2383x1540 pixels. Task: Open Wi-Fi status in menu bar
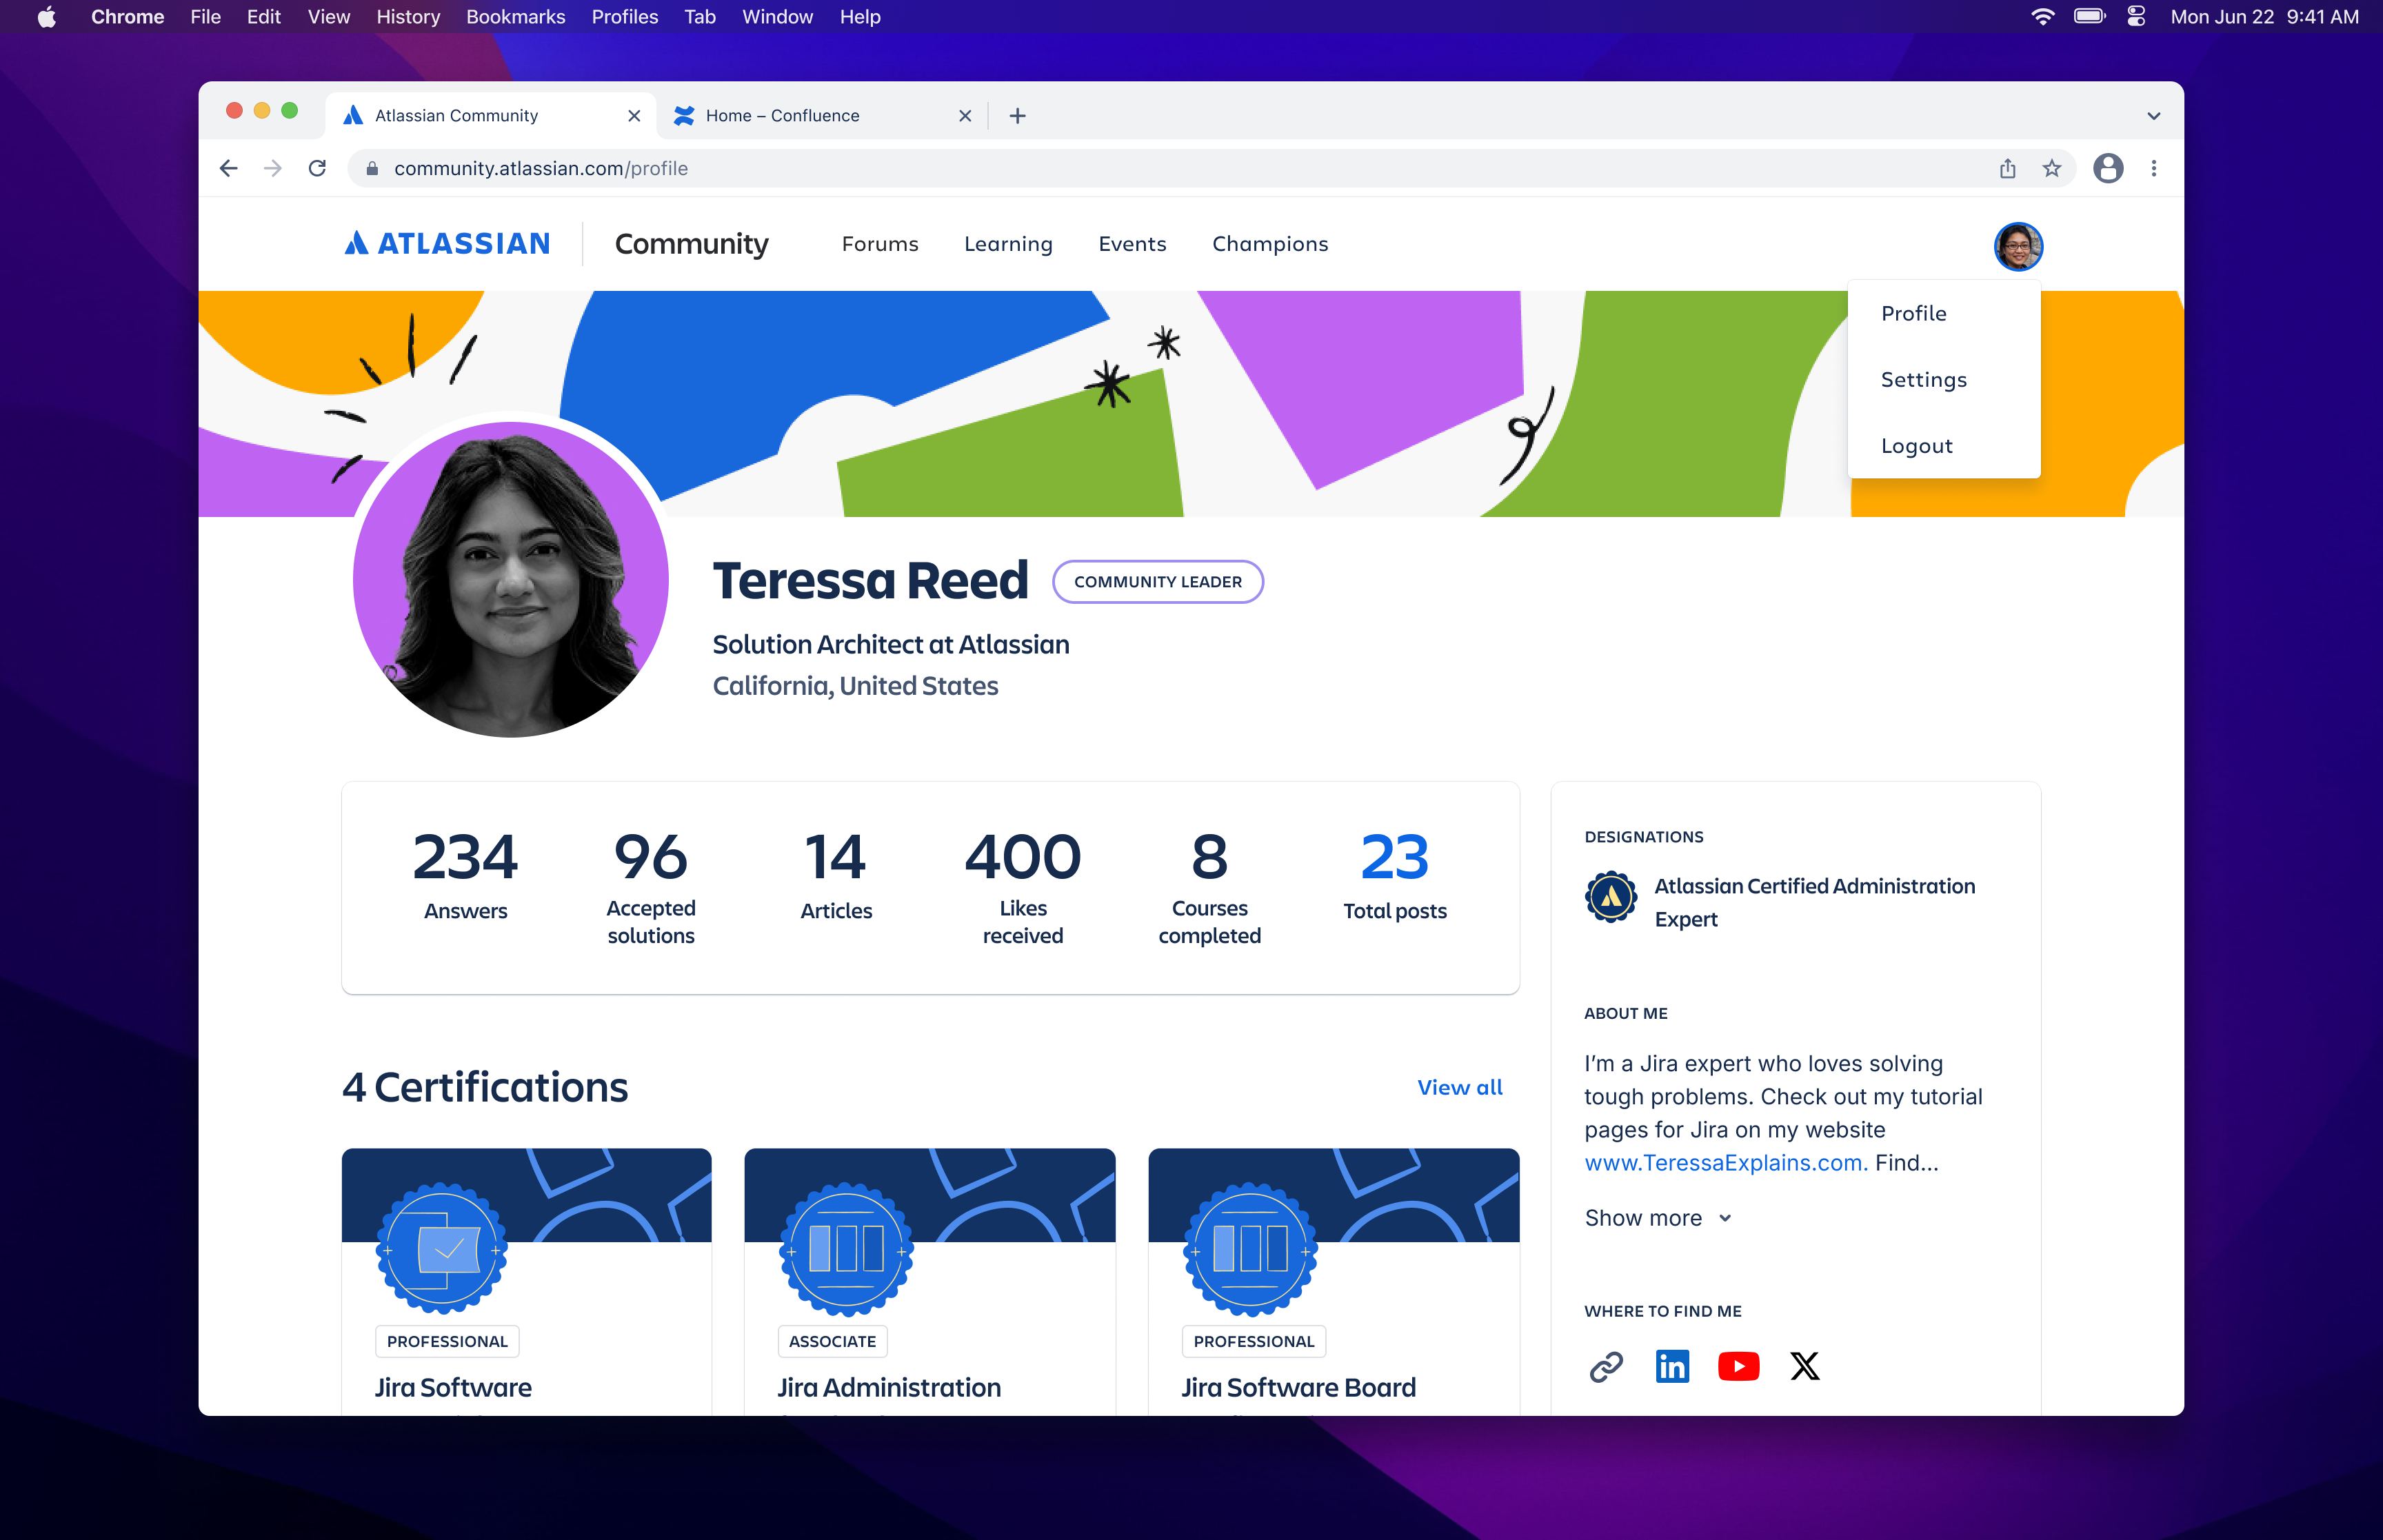coord(2043,17)
